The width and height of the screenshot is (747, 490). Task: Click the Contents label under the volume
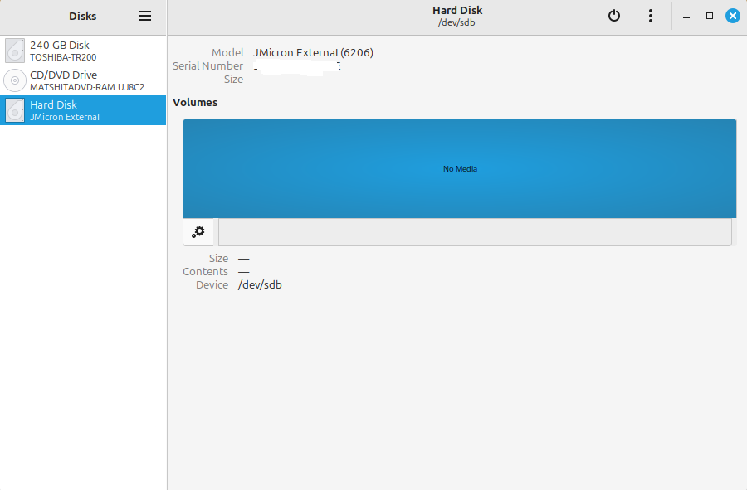[x=205, y=272]
